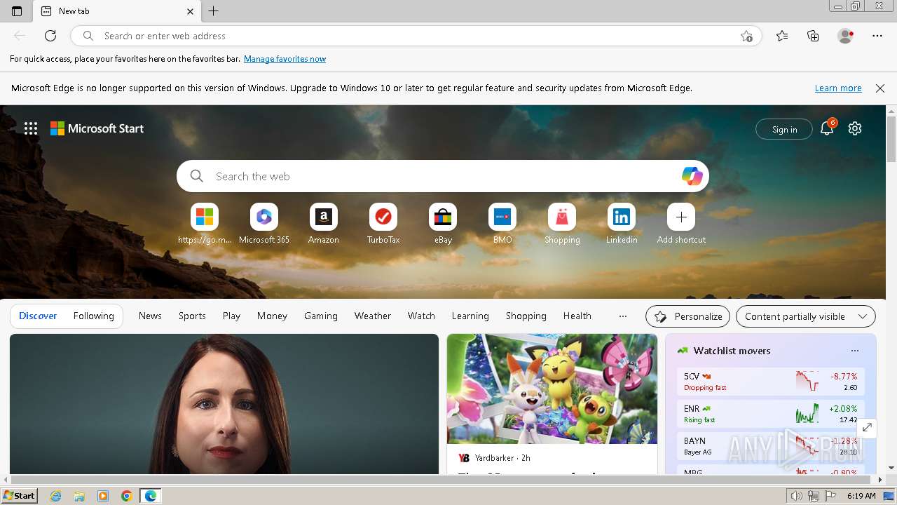Focus the browser address bar
The height and width of the screenshot is (505, 897).
click(x=416, y=36)
